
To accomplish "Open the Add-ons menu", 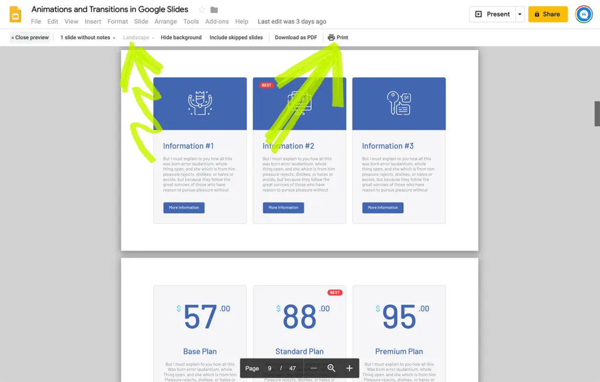I will [x=217, y=22].
